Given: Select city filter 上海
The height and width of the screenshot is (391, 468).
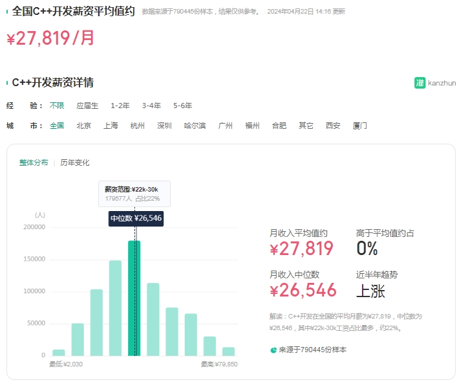Looking at the screenshot, I should pyautogui.click(x=111, y=126).
